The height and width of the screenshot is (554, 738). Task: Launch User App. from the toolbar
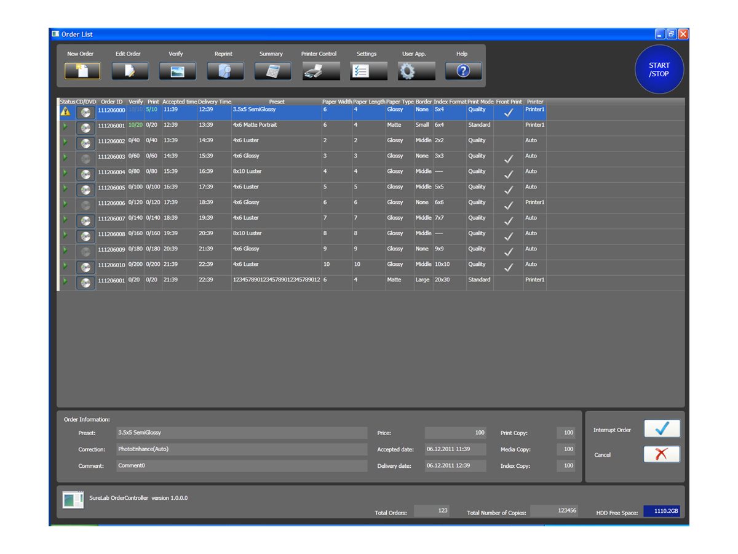[x=415, y=71]
